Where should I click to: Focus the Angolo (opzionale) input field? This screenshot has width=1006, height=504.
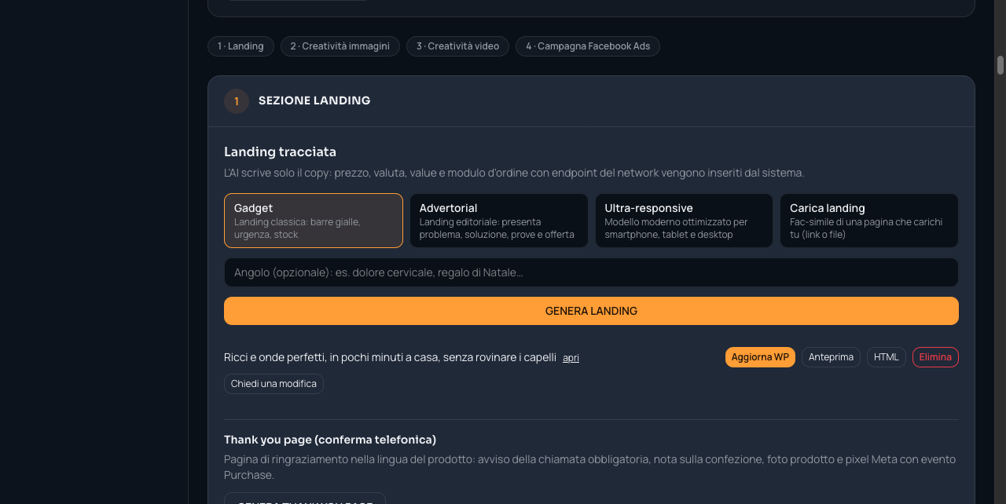click(591, 272)
